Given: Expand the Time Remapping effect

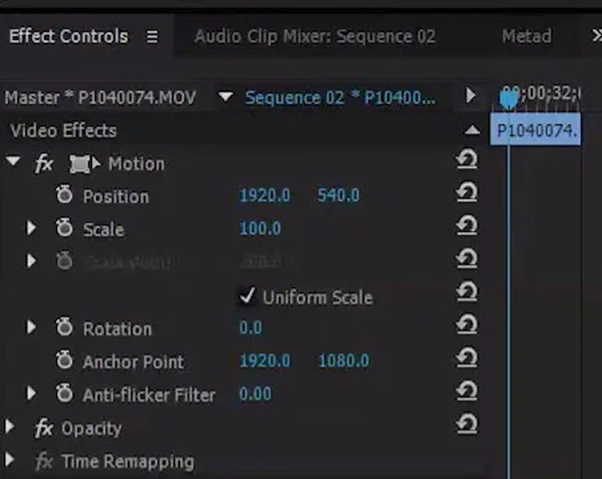Looking at the screenshot, I should tap(10, 459).
